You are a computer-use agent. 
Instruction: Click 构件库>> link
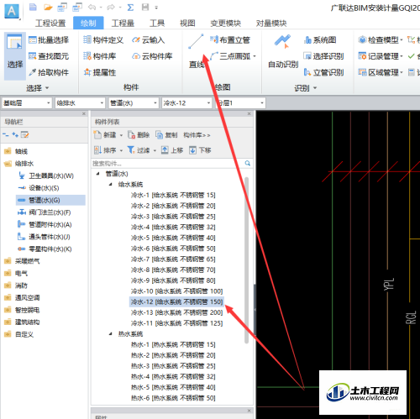click(x=197, y=135)
